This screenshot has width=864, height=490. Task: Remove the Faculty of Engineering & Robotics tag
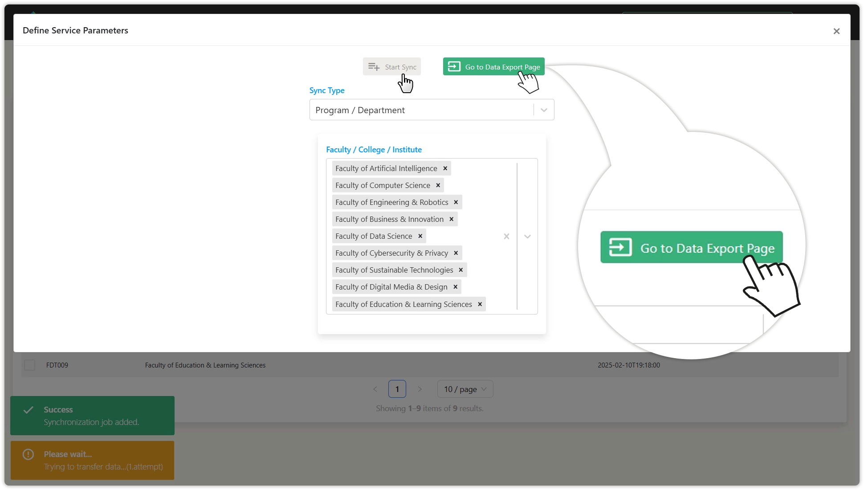pyautogui.click(x=456, y=202)
